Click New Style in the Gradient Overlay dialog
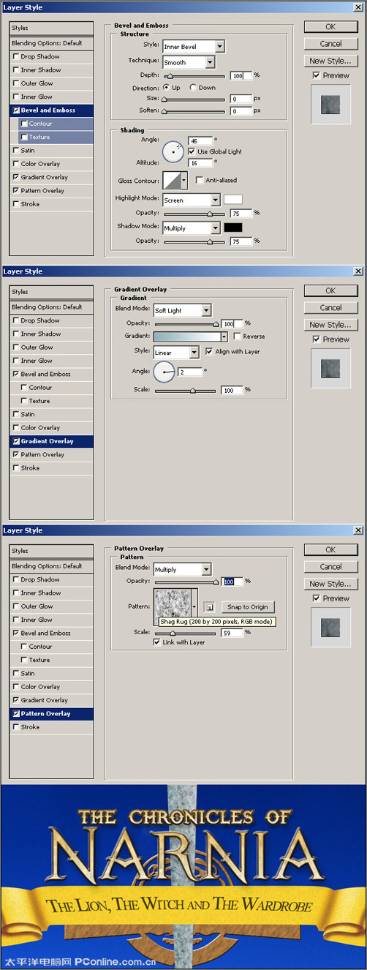367x970 pixels. (330, 325)
